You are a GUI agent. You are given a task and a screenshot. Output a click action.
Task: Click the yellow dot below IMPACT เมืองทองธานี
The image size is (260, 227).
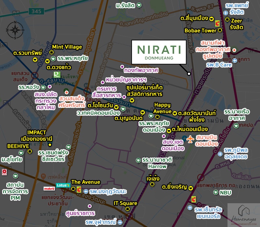[50, 145]
